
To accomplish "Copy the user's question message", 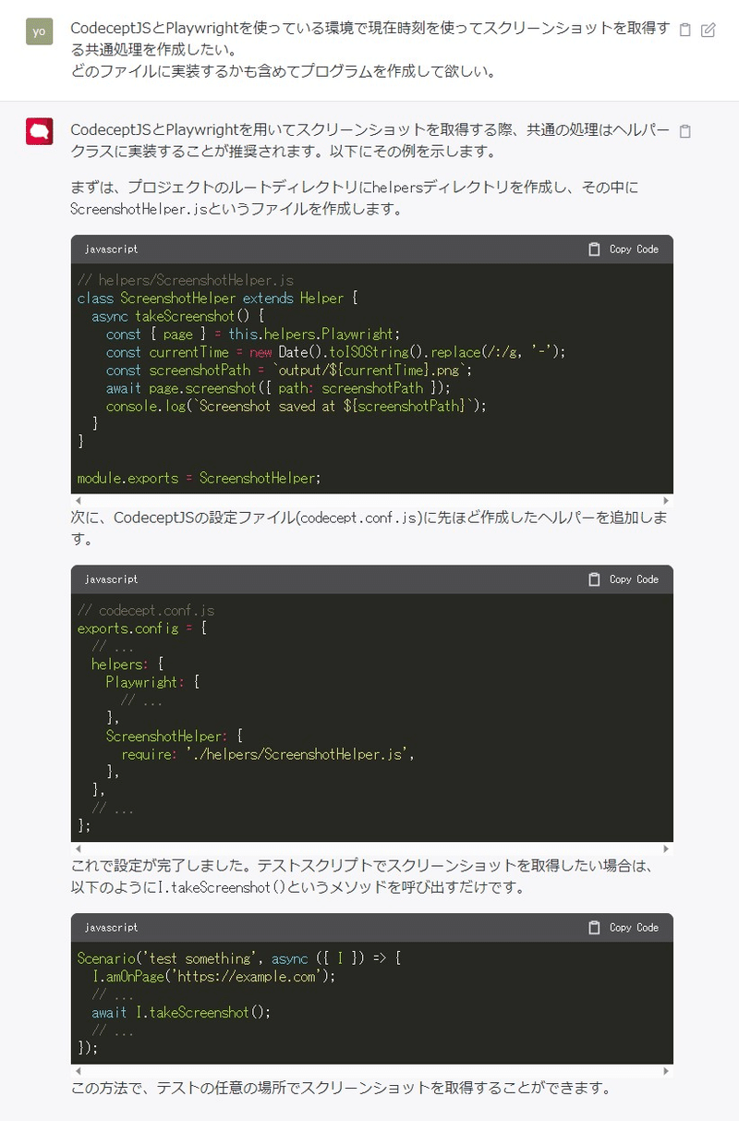I will (684, 30).
